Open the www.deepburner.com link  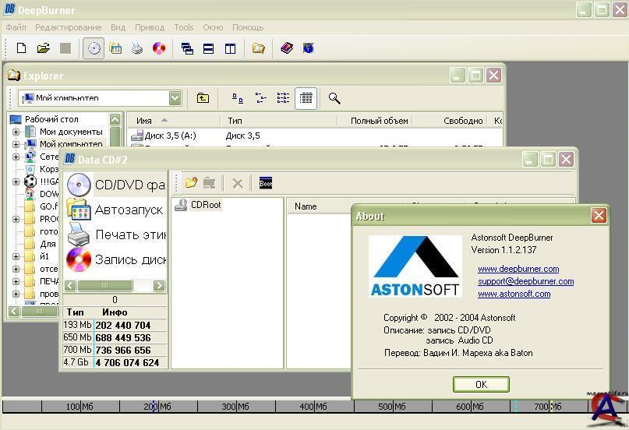click(x=518, y=269)
